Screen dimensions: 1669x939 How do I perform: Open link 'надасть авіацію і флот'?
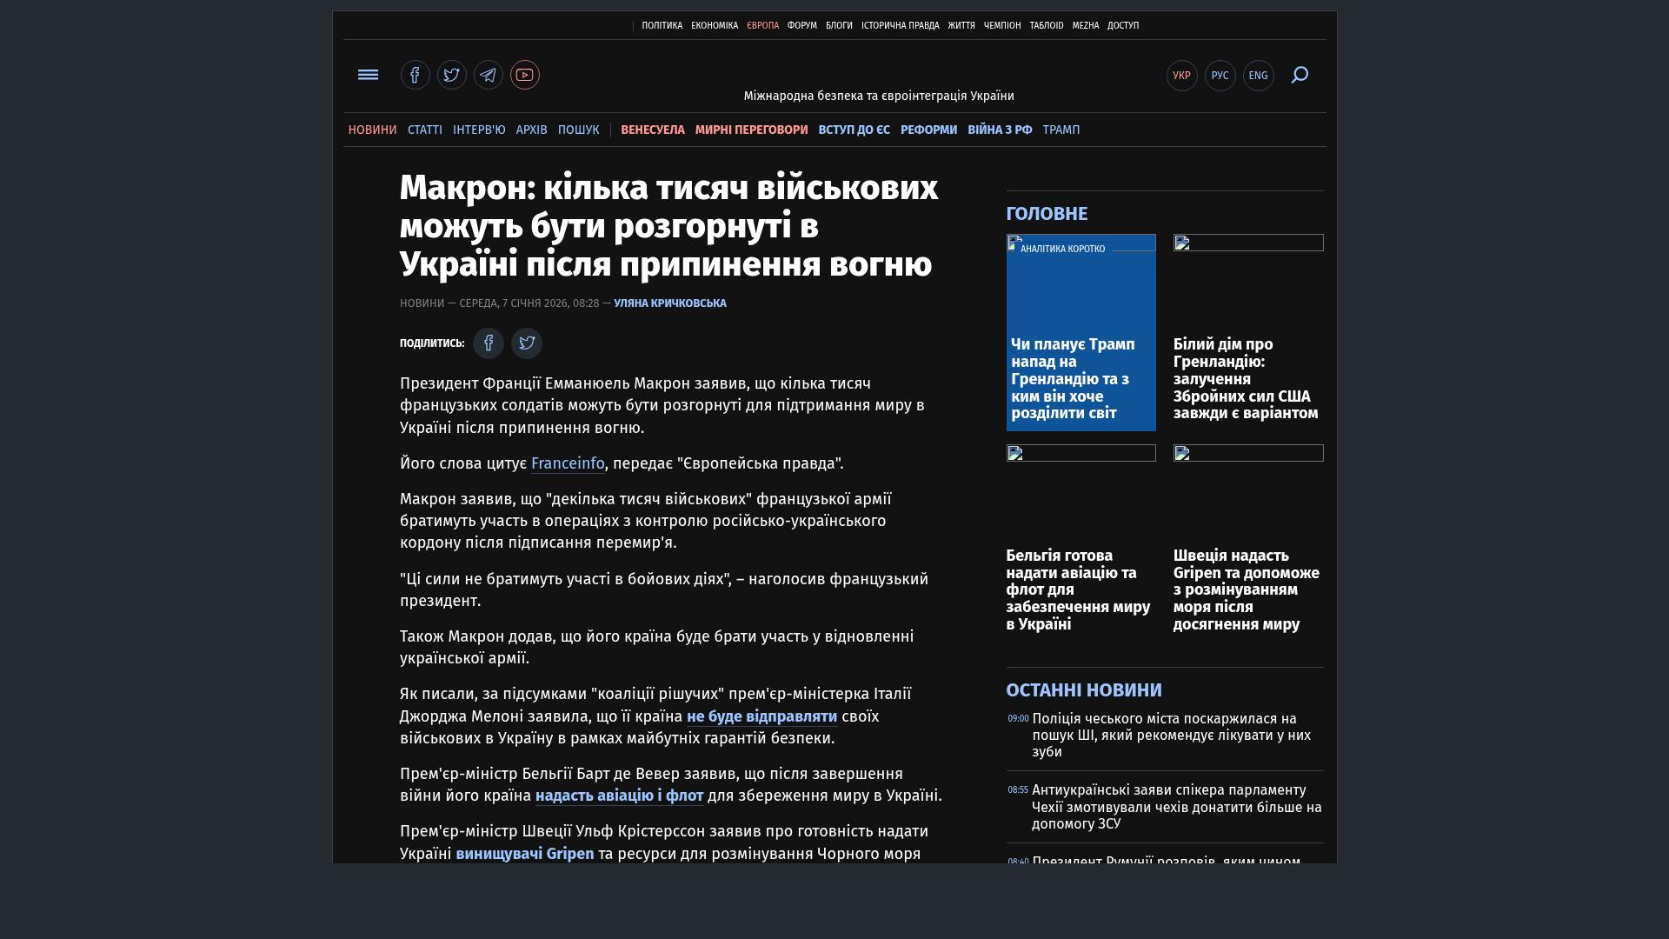[619, 796]
